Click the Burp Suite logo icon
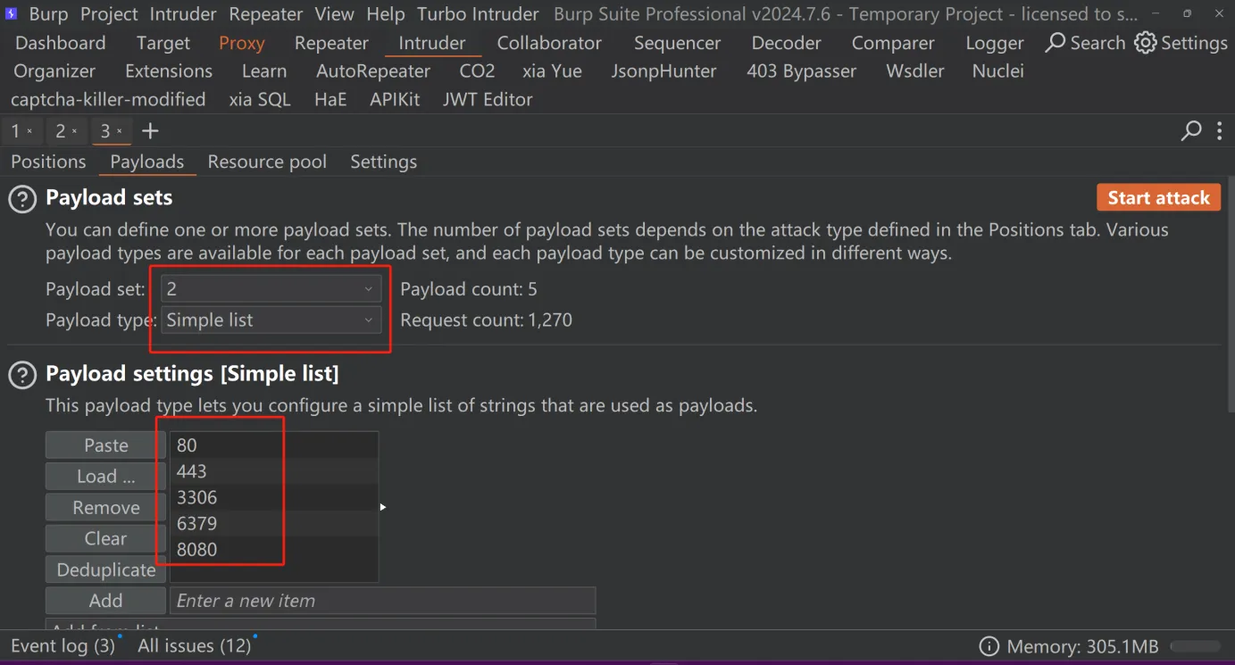Viewport: 1235px width, 665px height. 12,14
